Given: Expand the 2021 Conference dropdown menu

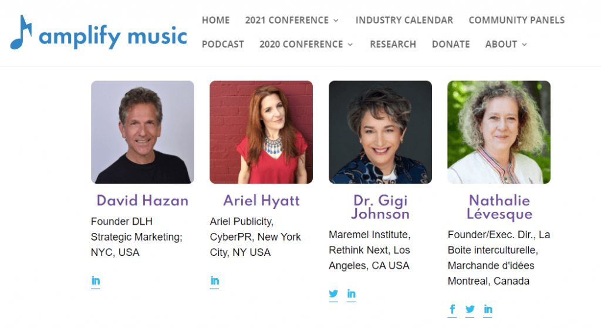Looking at the screenshot, I should pyautogui.click(x=292, y=20).
